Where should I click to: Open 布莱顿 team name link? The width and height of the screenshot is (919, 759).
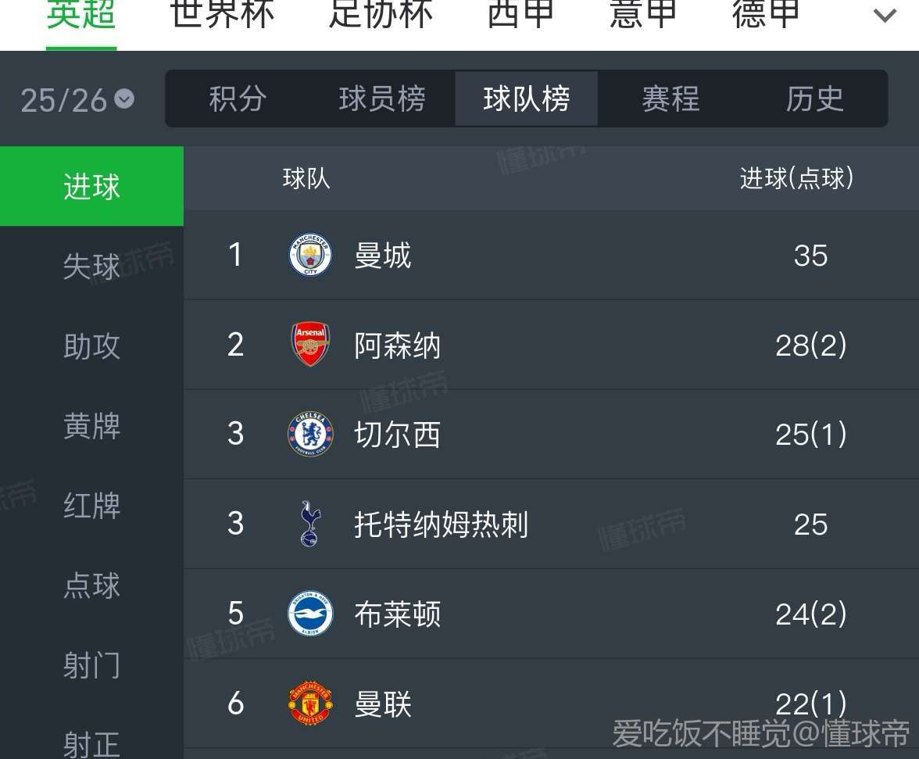click(397, 614)
